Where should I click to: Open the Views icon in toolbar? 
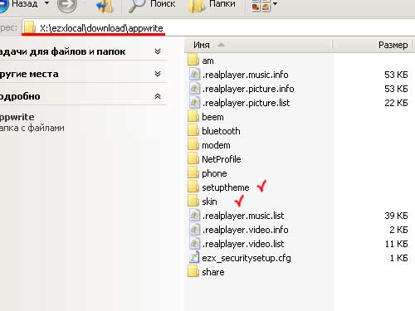(261, 6)
